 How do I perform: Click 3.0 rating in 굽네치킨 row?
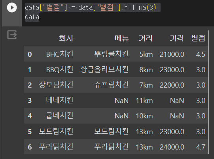pos(201,116)
